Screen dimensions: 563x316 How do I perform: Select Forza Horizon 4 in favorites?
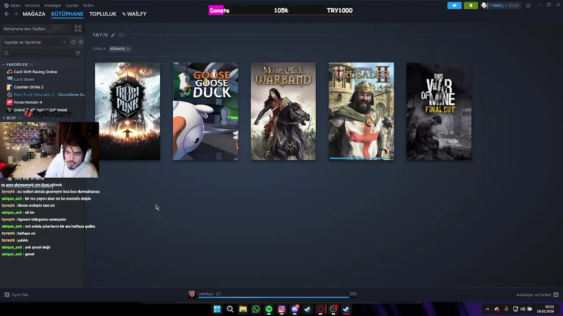pyautogui.click(x=28, y=102)
